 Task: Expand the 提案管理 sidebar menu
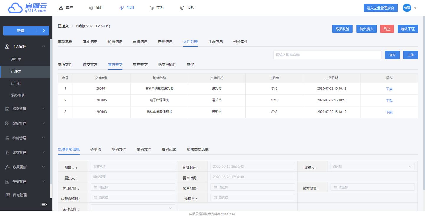click(43, 109)
